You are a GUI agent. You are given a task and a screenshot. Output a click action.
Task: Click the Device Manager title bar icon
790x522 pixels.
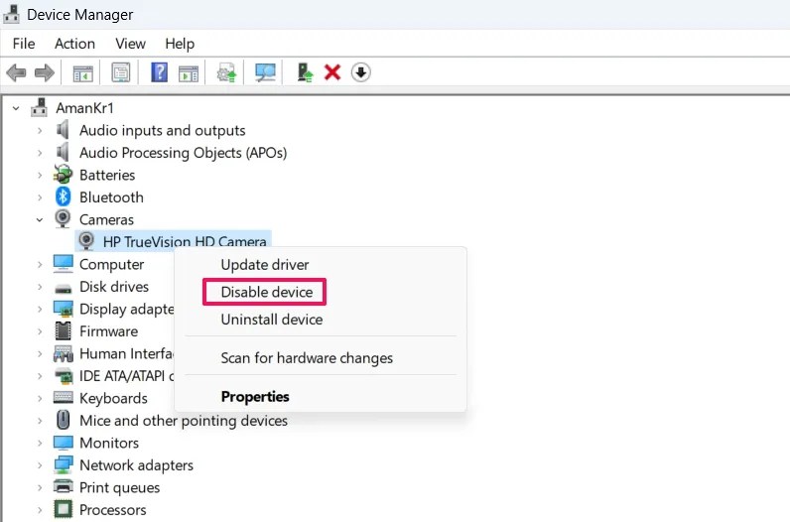coord(11,14)
